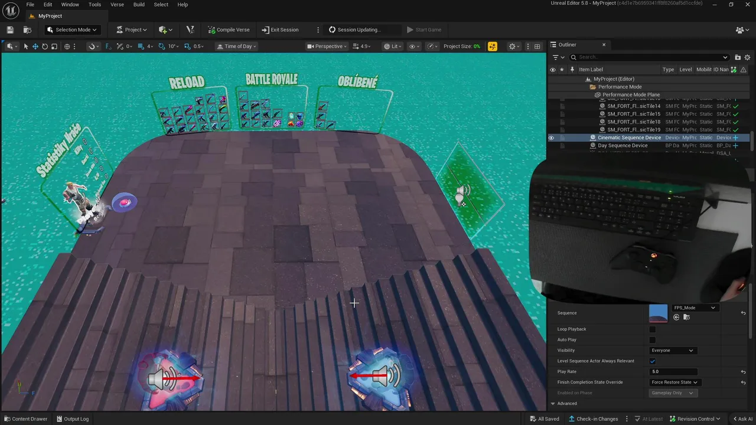Click the Unreal Engine logo icon

tap(11, 9)
